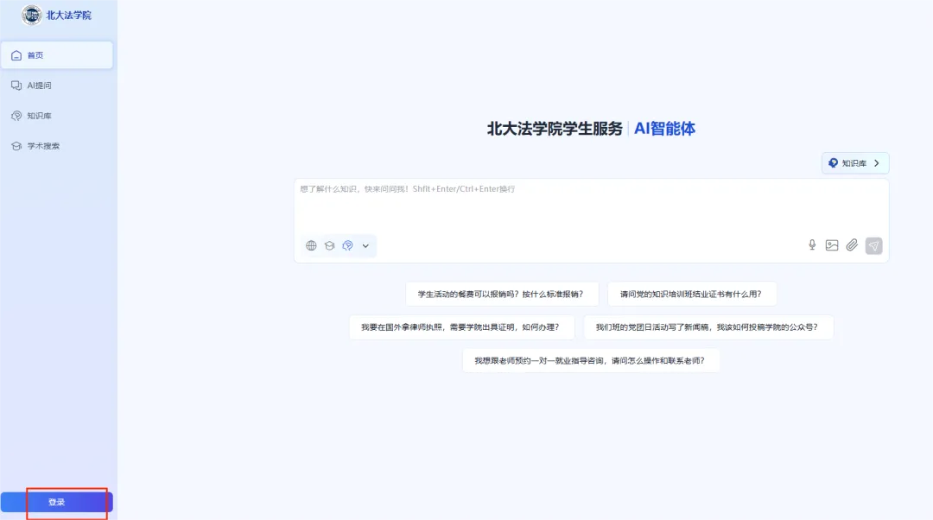Select suggestion 学生活动的餐费可以报销吗

[502, 294]
